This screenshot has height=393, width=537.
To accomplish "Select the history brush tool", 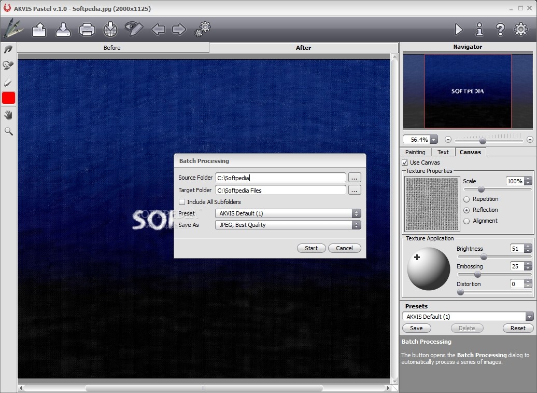I will pyautogui.click(x=8, y=65).
